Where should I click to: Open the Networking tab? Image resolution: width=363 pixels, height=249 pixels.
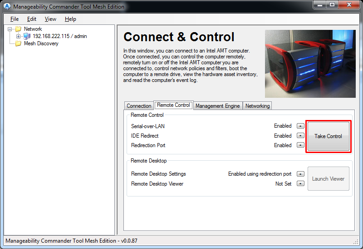pyautogui.click(x=257, y=106)
